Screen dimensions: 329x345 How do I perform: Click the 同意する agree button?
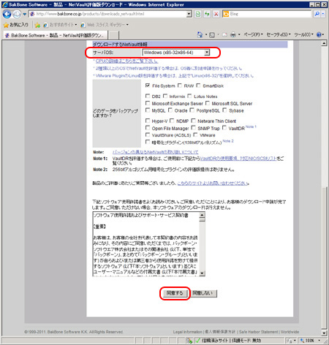tap(175, 293)
